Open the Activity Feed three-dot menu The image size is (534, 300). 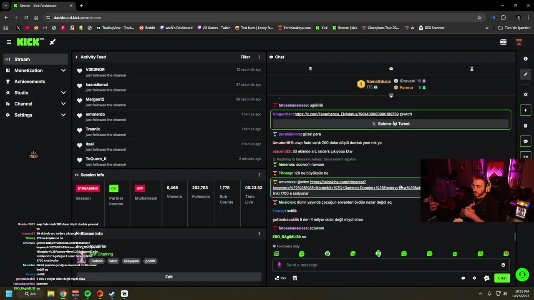[x=259, y=57]
